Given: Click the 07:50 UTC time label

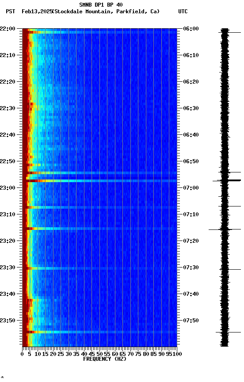Looking at the screenshot, I should (191, 321).
